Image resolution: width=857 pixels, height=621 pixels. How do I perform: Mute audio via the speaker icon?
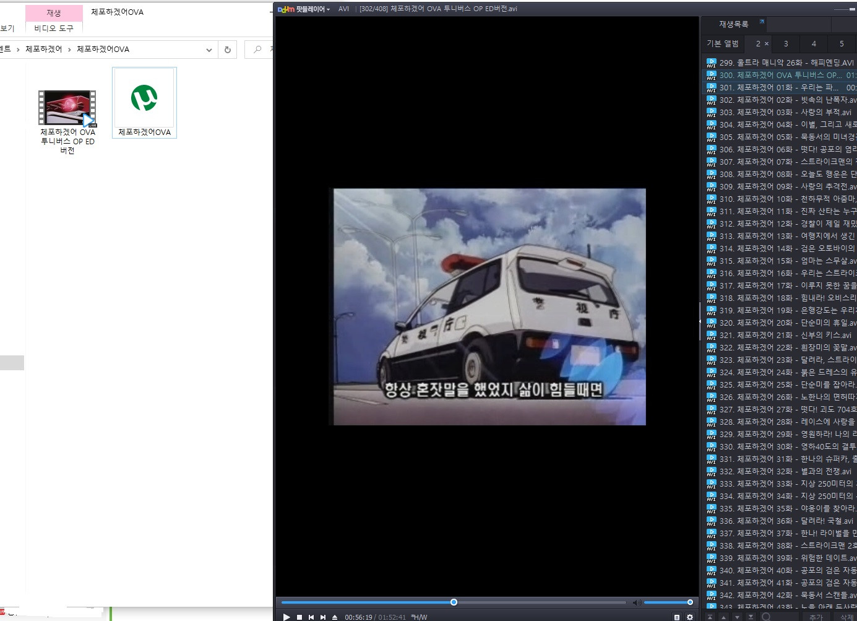637,602
